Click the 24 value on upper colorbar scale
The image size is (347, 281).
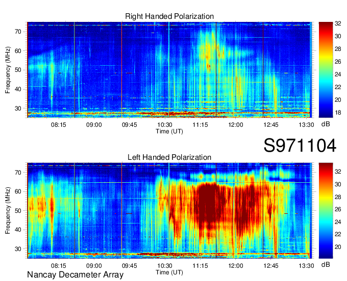(x=338, y=74)
